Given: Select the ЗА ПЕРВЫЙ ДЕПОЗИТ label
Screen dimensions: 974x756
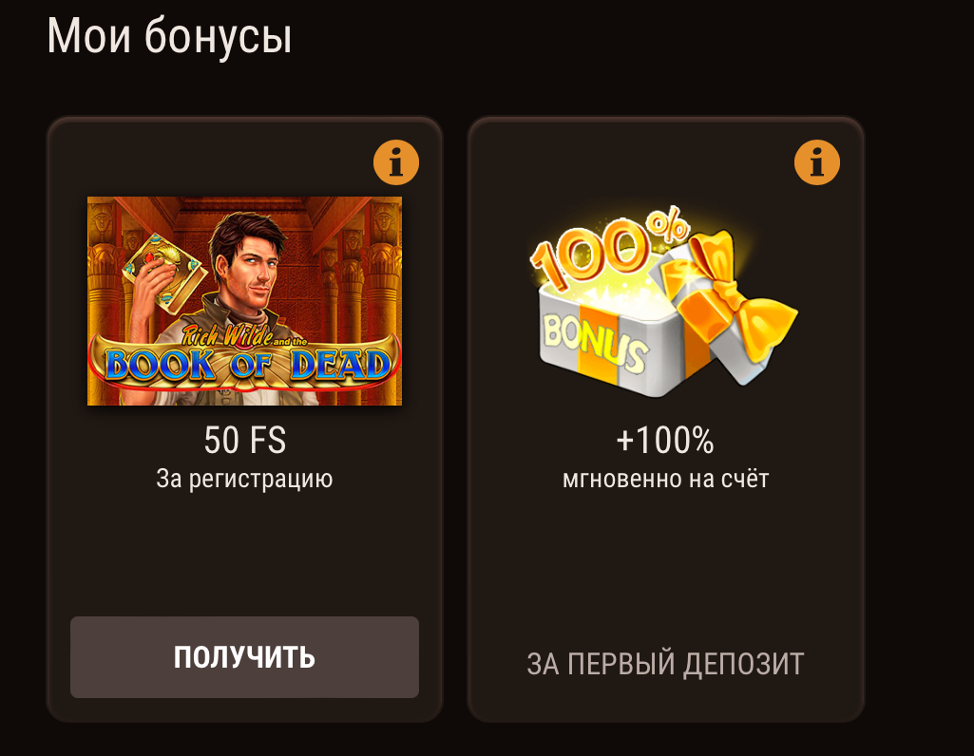Looking at the screenshot, I should point(665,664).
